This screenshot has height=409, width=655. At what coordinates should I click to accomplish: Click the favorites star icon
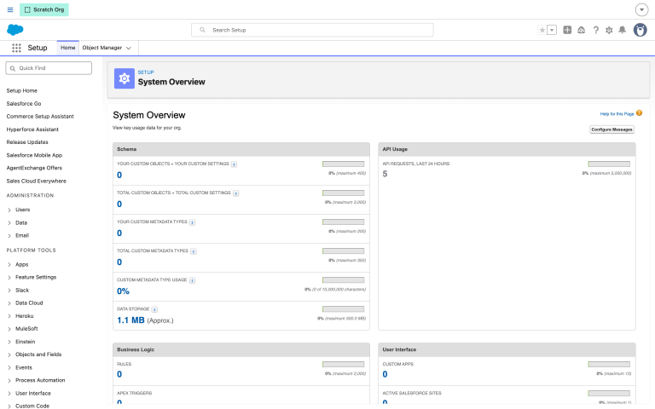click(542, 30)
